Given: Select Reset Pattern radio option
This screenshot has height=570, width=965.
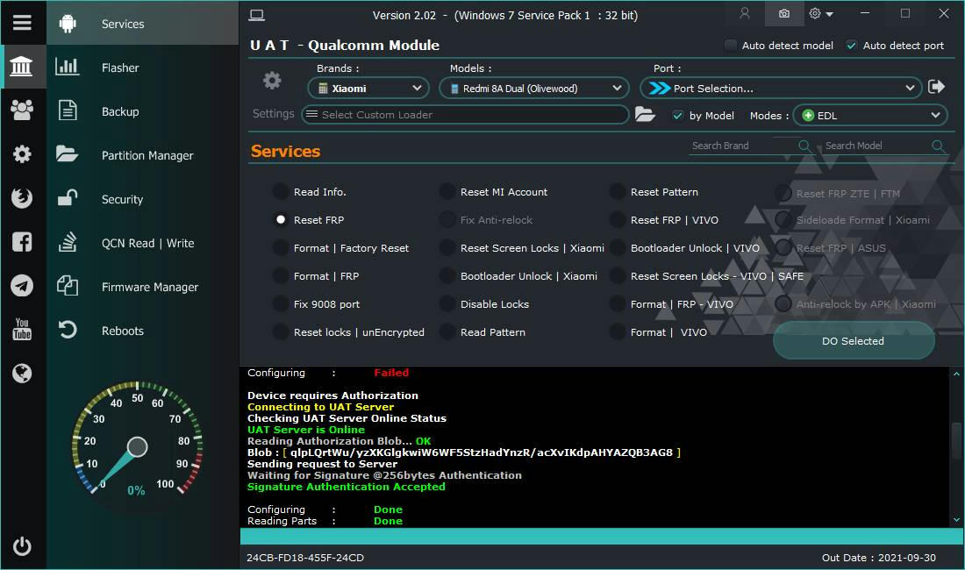Looking at the screenshot, I should click(618, 192).
